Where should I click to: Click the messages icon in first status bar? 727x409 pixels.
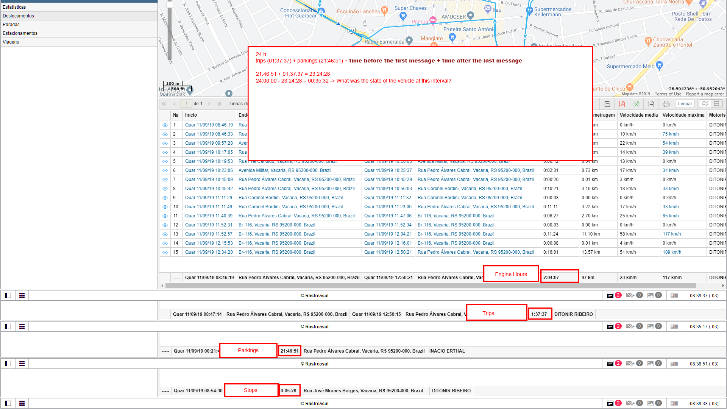(630, 295)
